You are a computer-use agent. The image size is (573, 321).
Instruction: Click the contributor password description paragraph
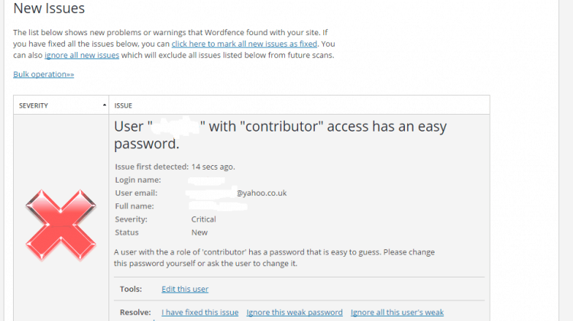[x=274, y=258]
